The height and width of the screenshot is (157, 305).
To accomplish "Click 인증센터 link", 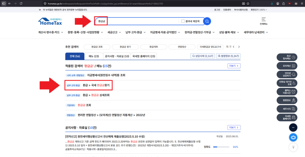I will coord(227,10).
